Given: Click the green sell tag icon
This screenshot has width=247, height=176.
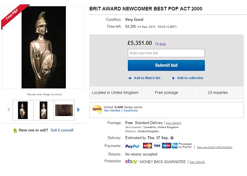Looking at the screenshot, I should tap(15, 130).
